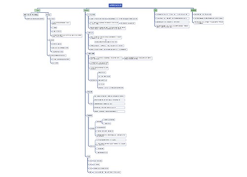247x177 pixels.
Task: Select the far-right leaf node in the central branch's third section
Action: click(x=138, y=58)
